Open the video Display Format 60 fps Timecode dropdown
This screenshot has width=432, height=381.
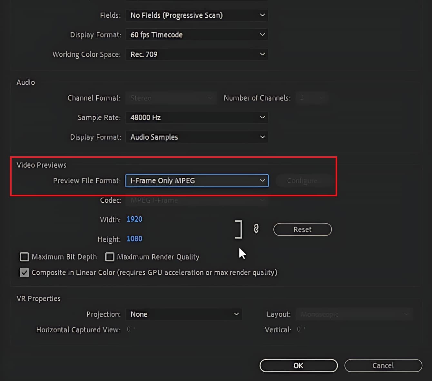click(197, 35)
